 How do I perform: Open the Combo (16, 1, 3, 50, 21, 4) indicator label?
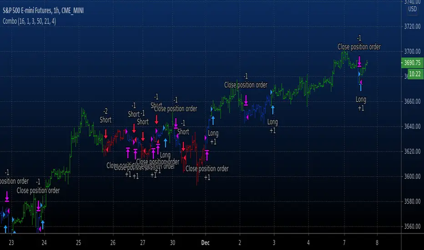29,21
